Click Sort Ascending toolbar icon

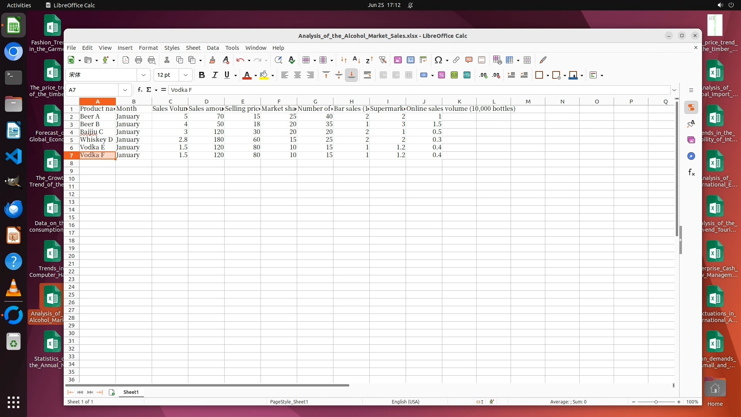[x=357, y=60]
